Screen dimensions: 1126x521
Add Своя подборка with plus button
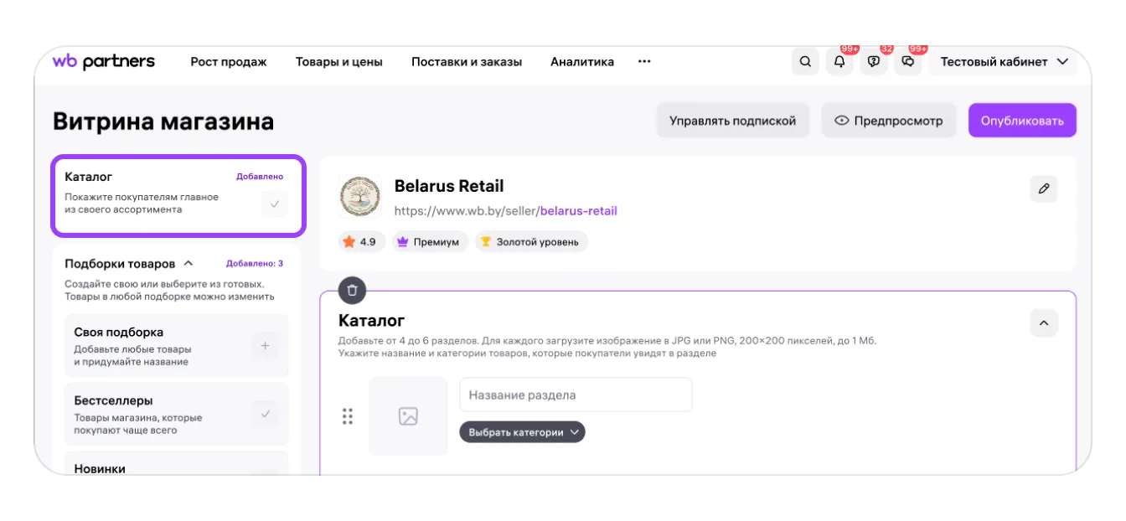coord(266,346)
